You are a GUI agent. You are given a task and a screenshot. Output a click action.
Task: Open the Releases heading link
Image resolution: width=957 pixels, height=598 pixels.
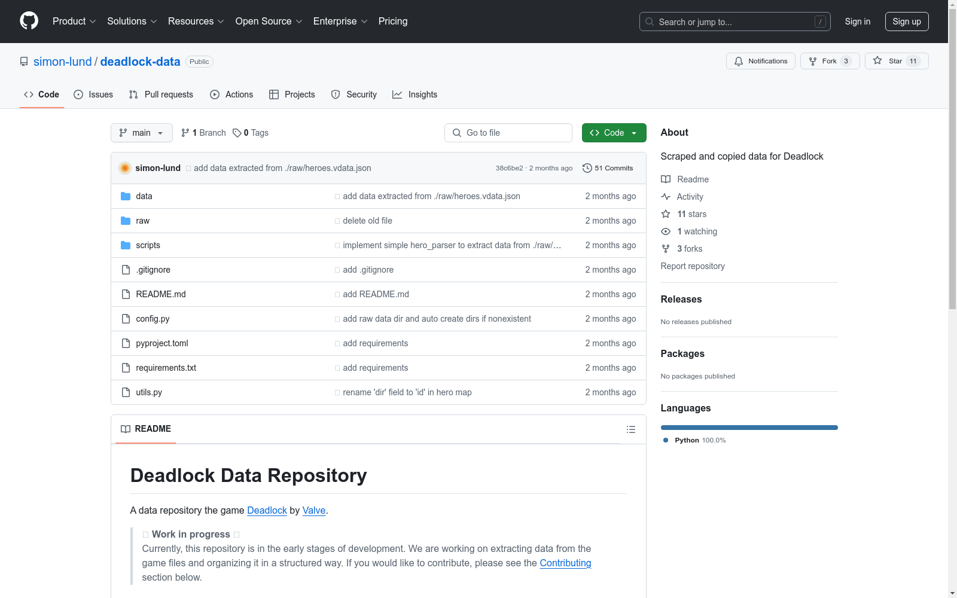click(x=681, y=299)
